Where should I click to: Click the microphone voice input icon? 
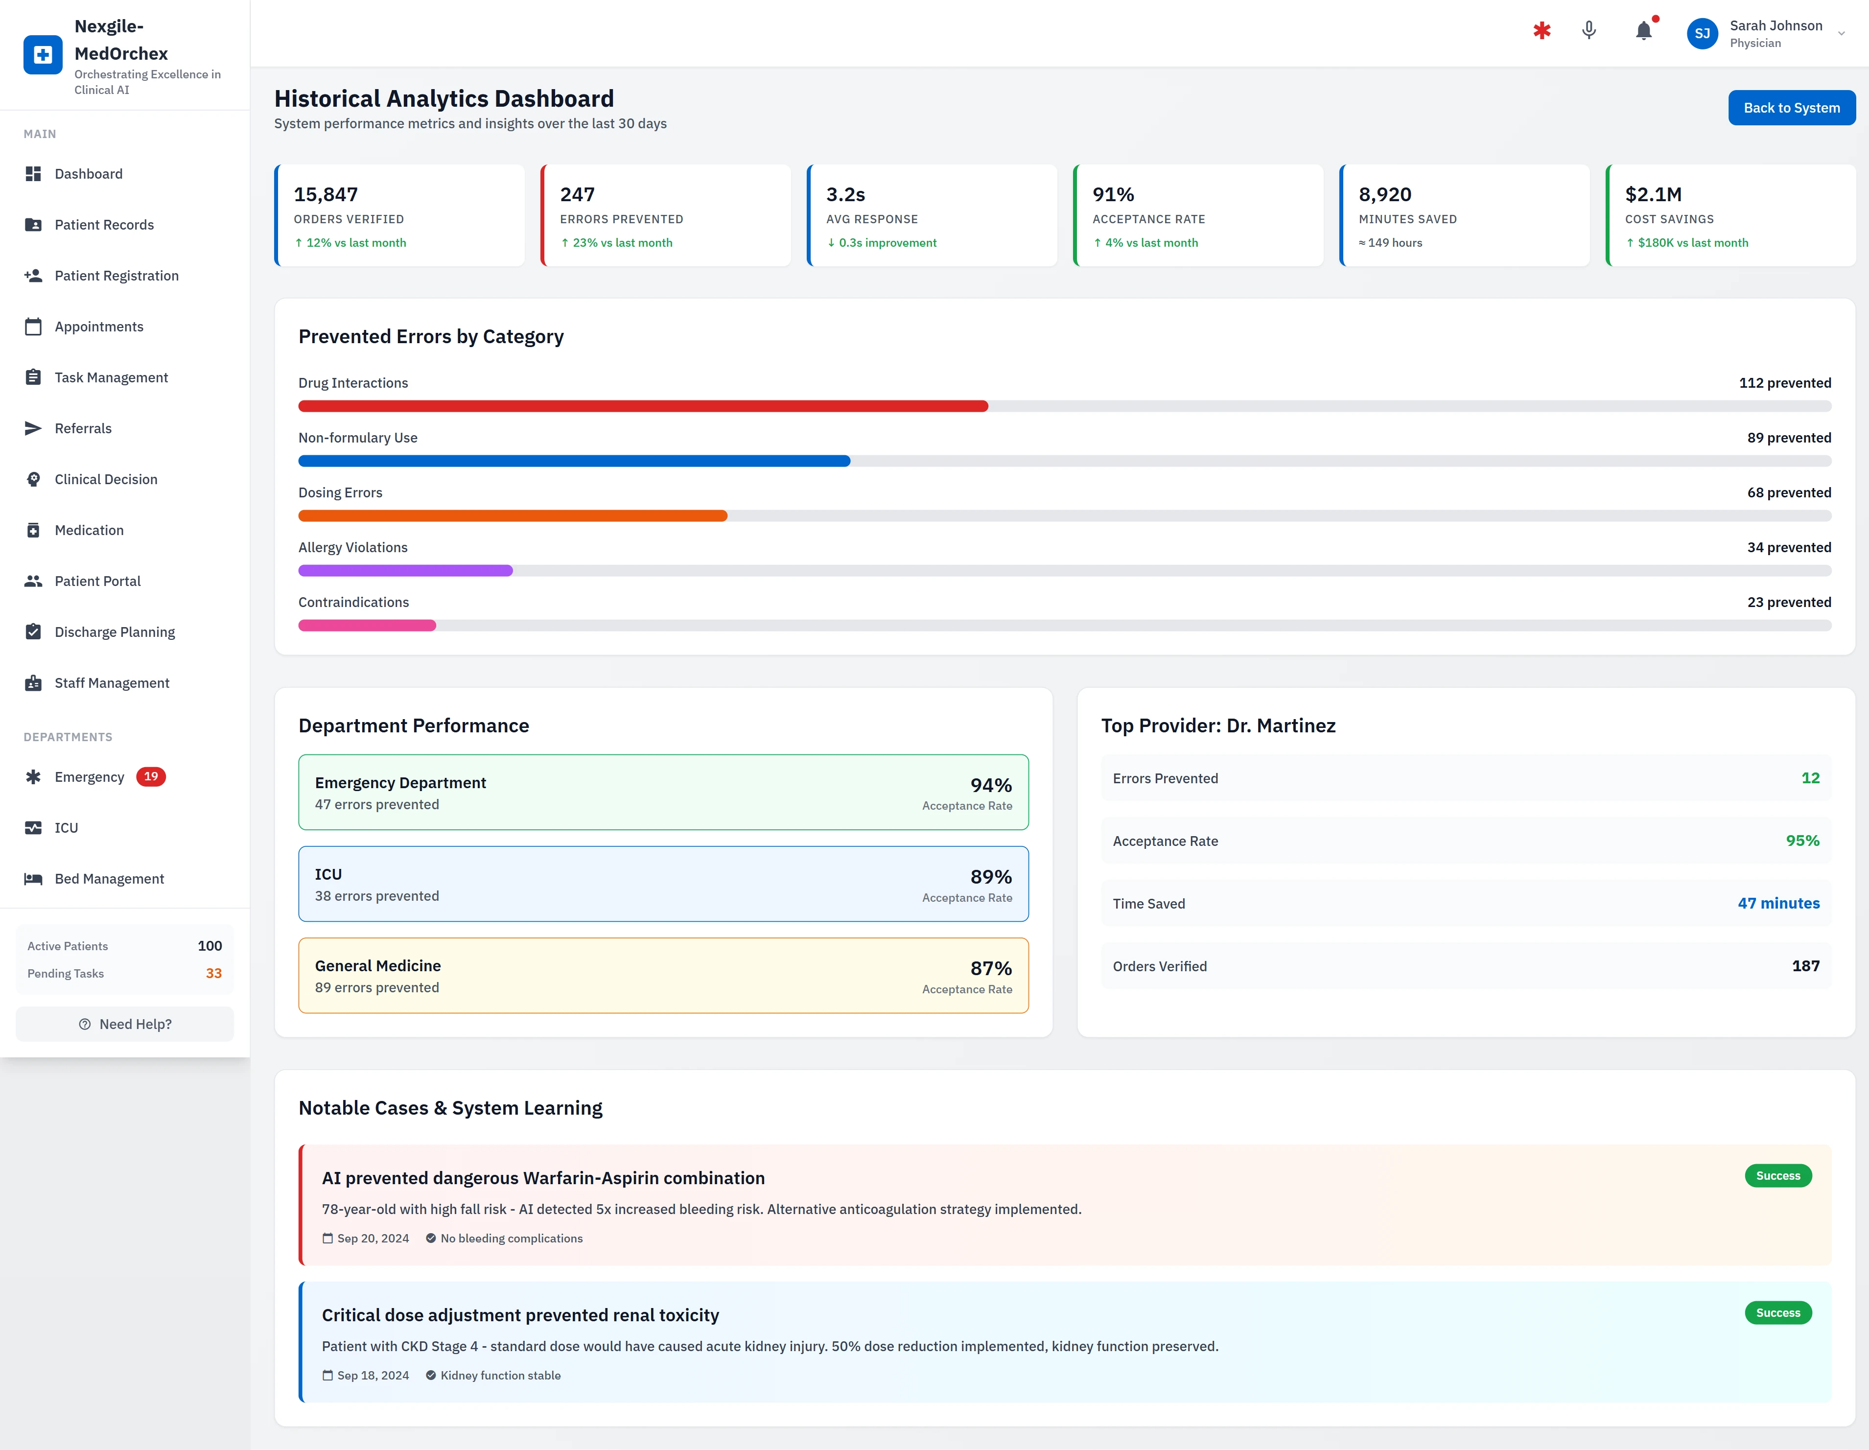[x=1589, y=32]
